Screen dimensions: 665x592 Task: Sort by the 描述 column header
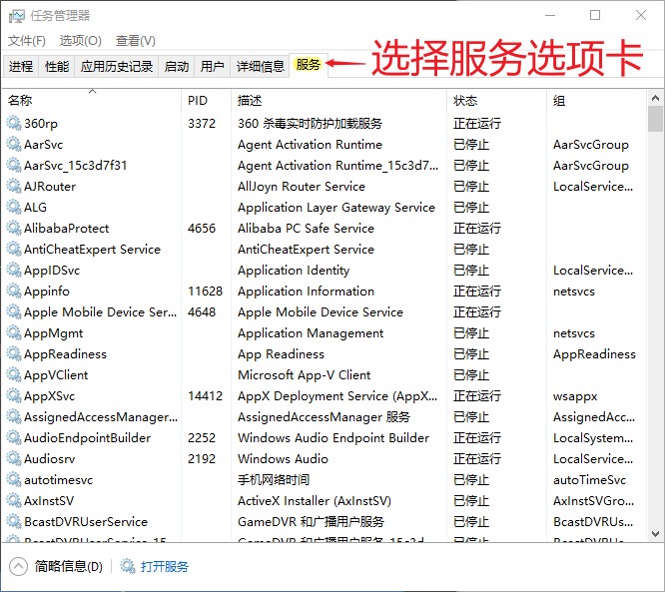(x=338, y=101)
